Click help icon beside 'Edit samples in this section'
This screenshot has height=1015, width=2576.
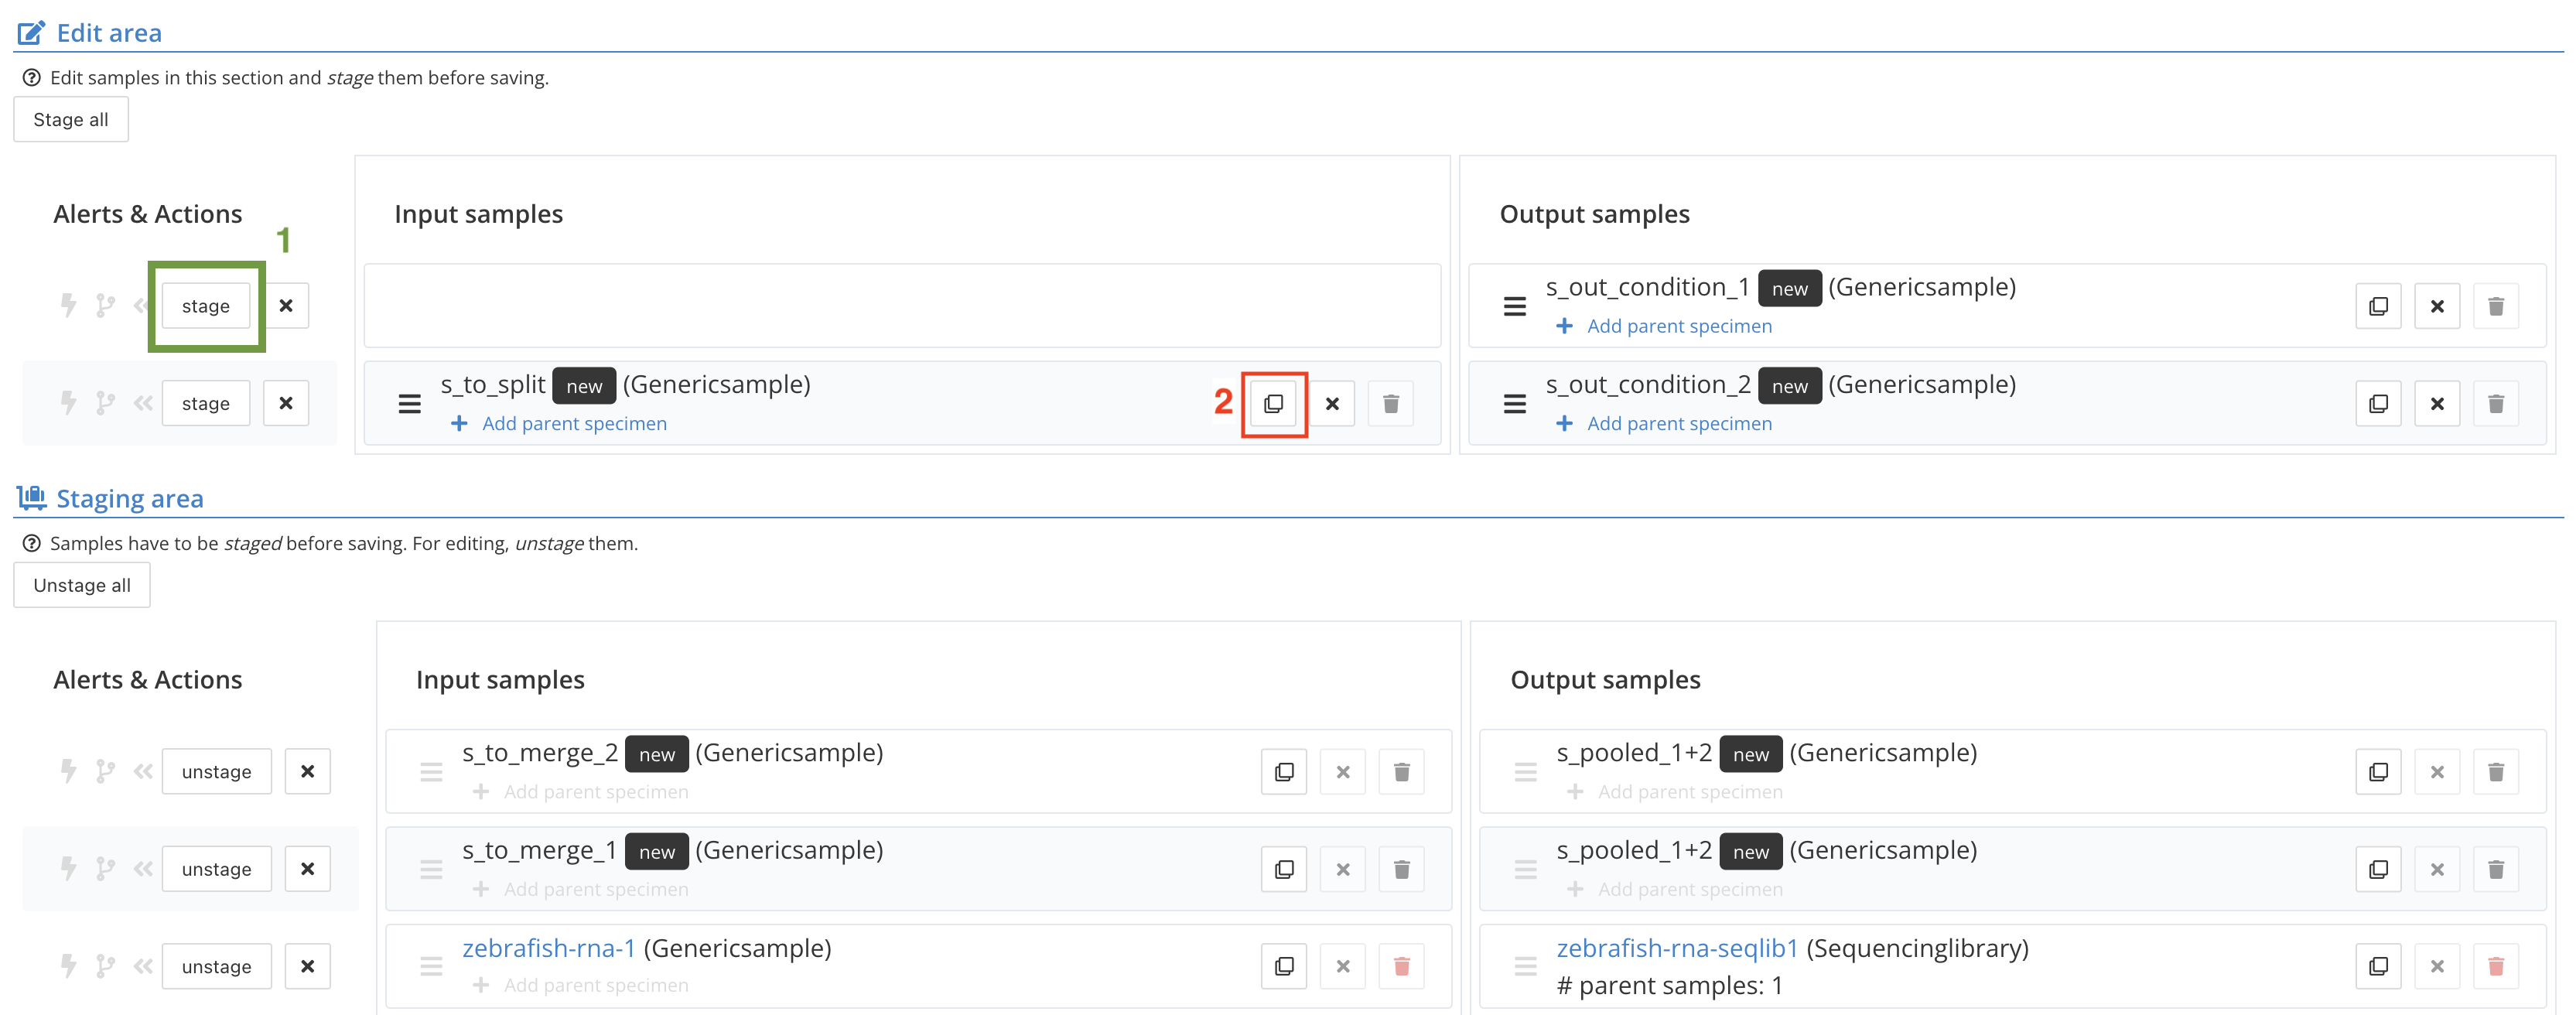tap(32, 78)
